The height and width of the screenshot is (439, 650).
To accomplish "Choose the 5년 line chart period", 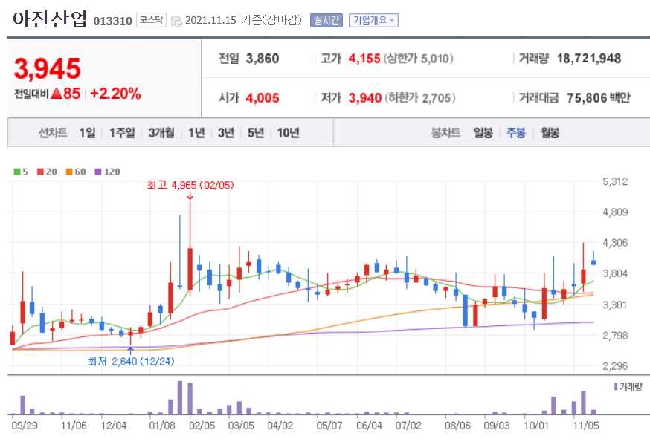I will [x=256, y=133].
